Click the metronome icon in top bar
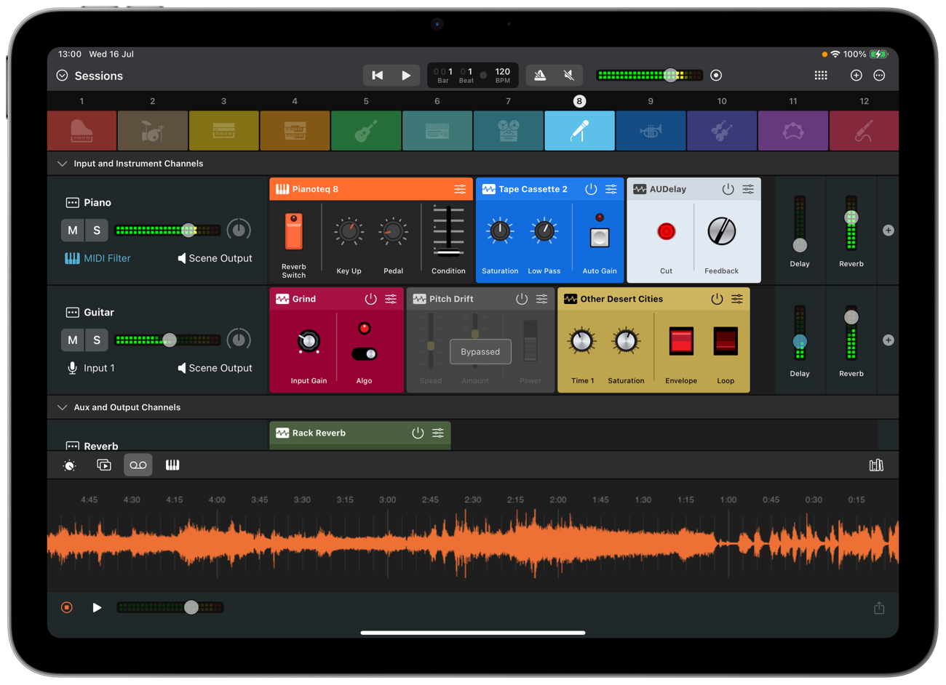946x685 pixels. (x=540, y=75)
